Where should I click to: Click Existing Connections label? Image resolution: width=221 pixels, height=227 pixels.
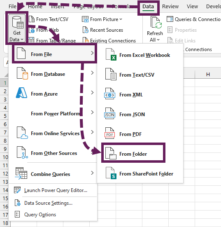(x=113, y=40)
